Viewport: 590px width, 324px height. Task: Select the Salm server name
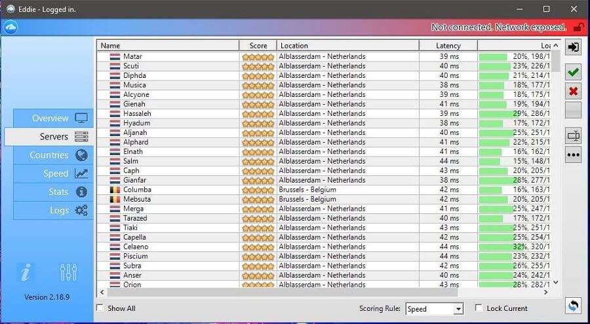pyautogui.click(x=130, y=161)
